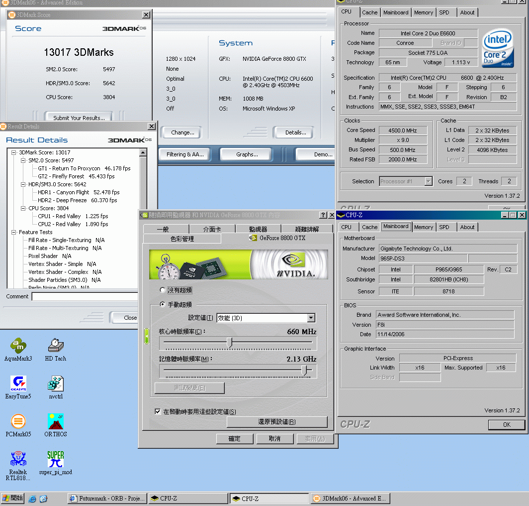
Task: Click OK in the lower CPU-Z window
Action: click(507, 424)
